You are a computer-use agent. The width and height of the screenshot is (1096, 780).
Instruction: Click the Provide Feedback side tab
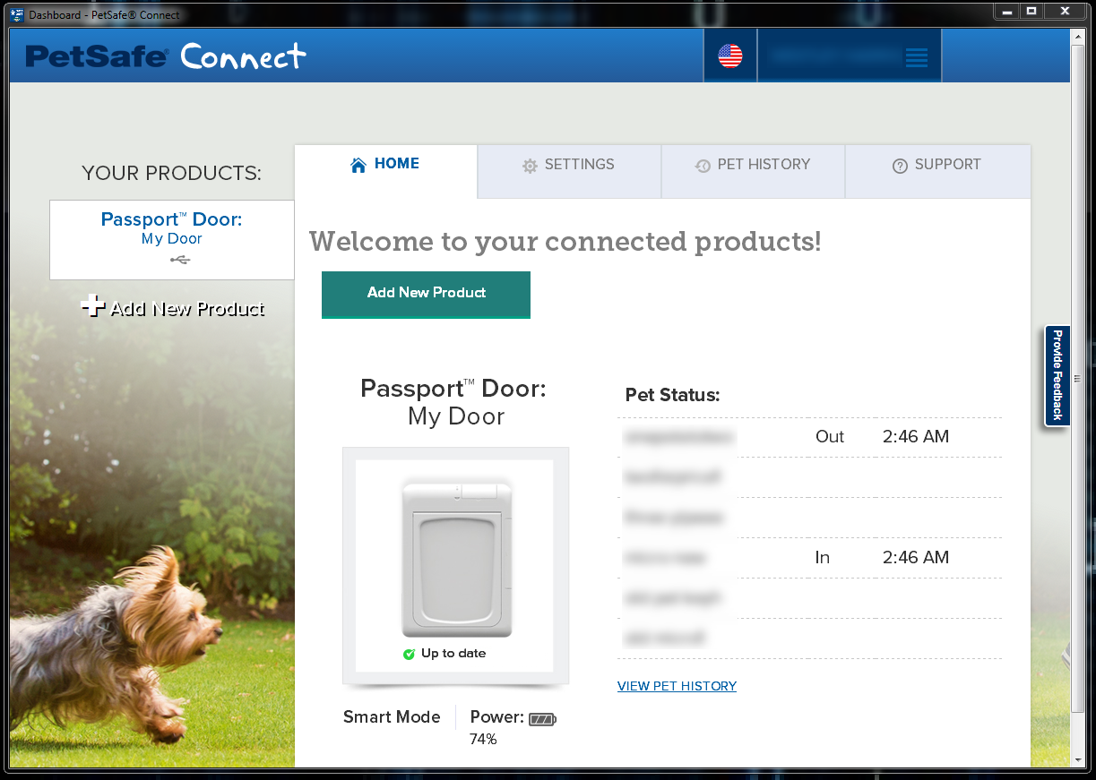tap(1057, 375)
